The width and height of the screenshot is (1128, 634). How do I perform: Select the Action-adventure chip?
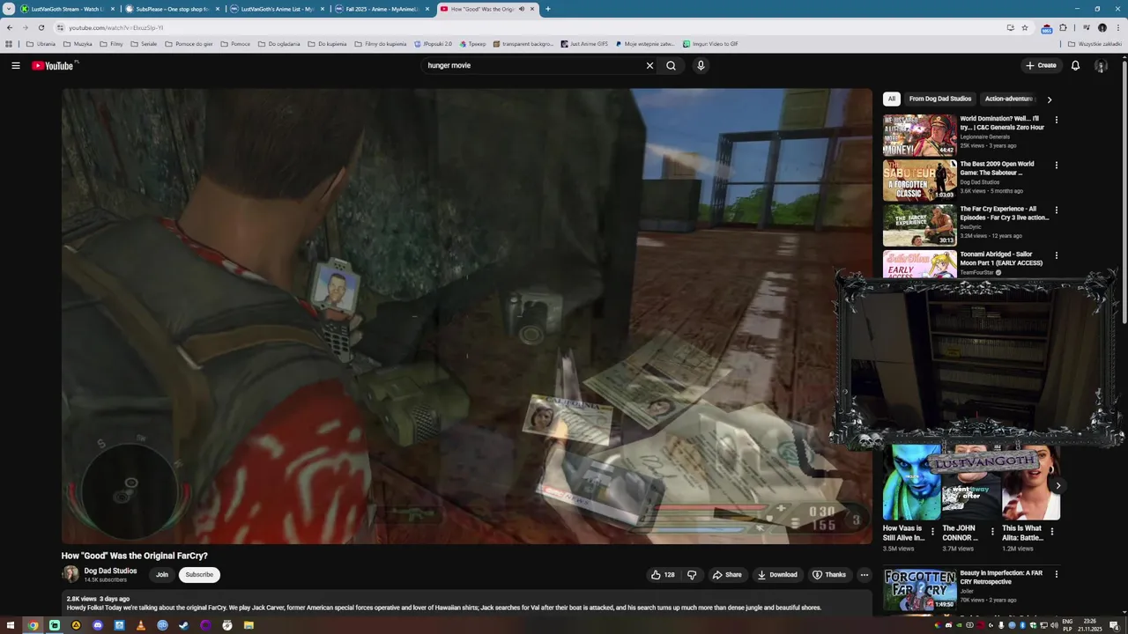pyautogui.click(x=1009, y=99)
